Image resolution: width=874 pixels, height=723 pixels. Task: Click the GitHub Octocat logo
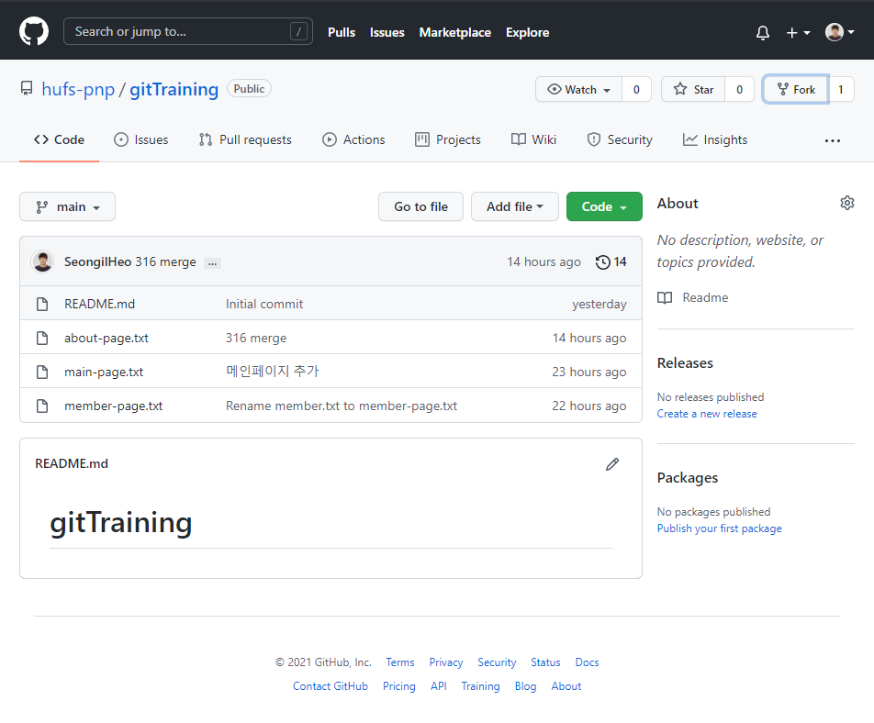[x=34, y=32]
